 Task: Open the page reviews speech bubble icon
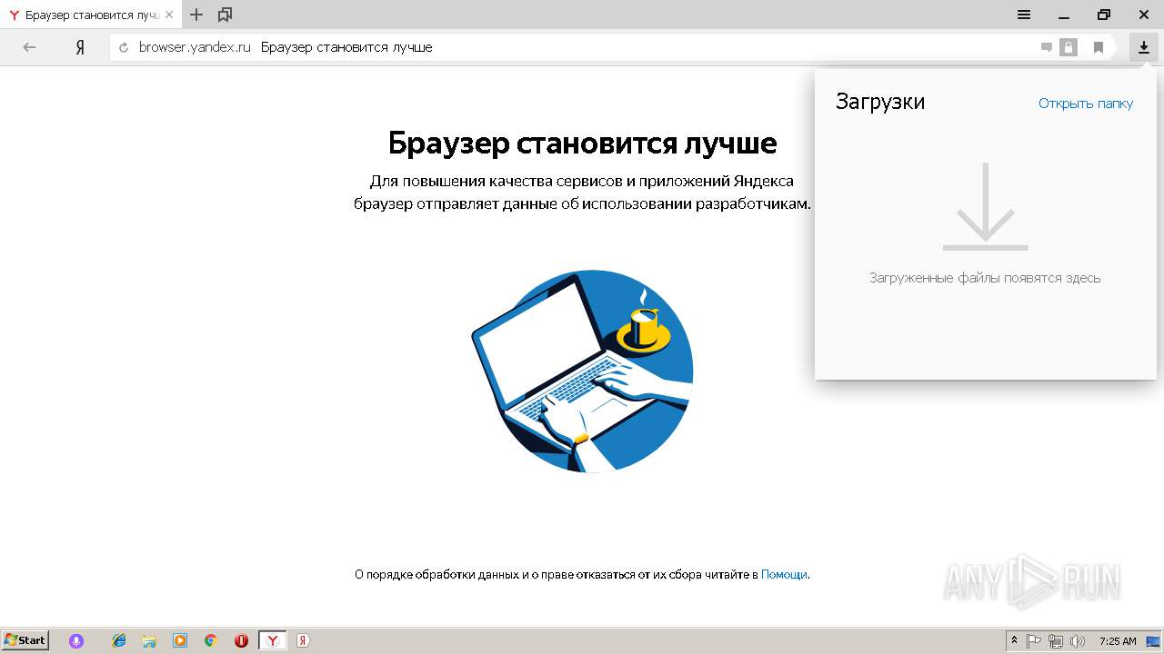coord(1047,47)
